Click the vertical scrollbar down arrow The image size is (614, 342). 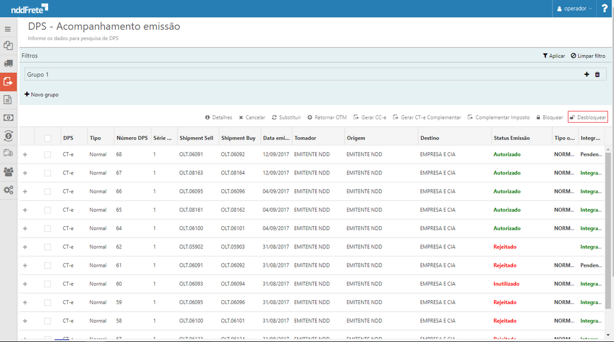(x=608, y=335)
